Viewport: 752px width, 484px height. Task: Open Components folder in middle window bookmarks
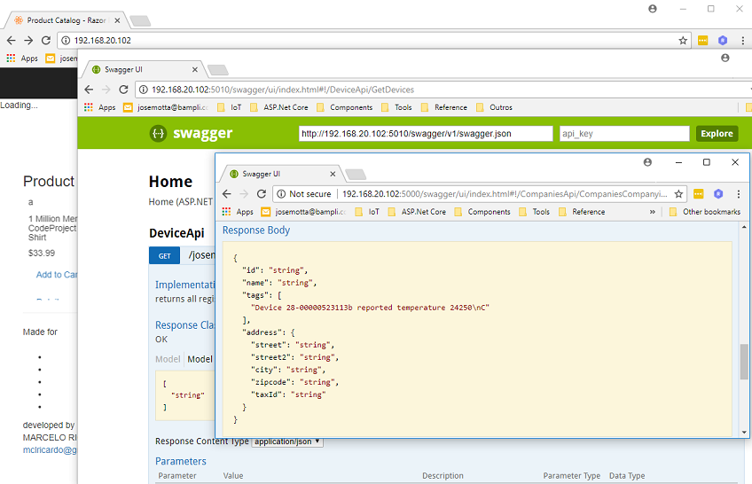pyautogui.click(x=345, y=107)
